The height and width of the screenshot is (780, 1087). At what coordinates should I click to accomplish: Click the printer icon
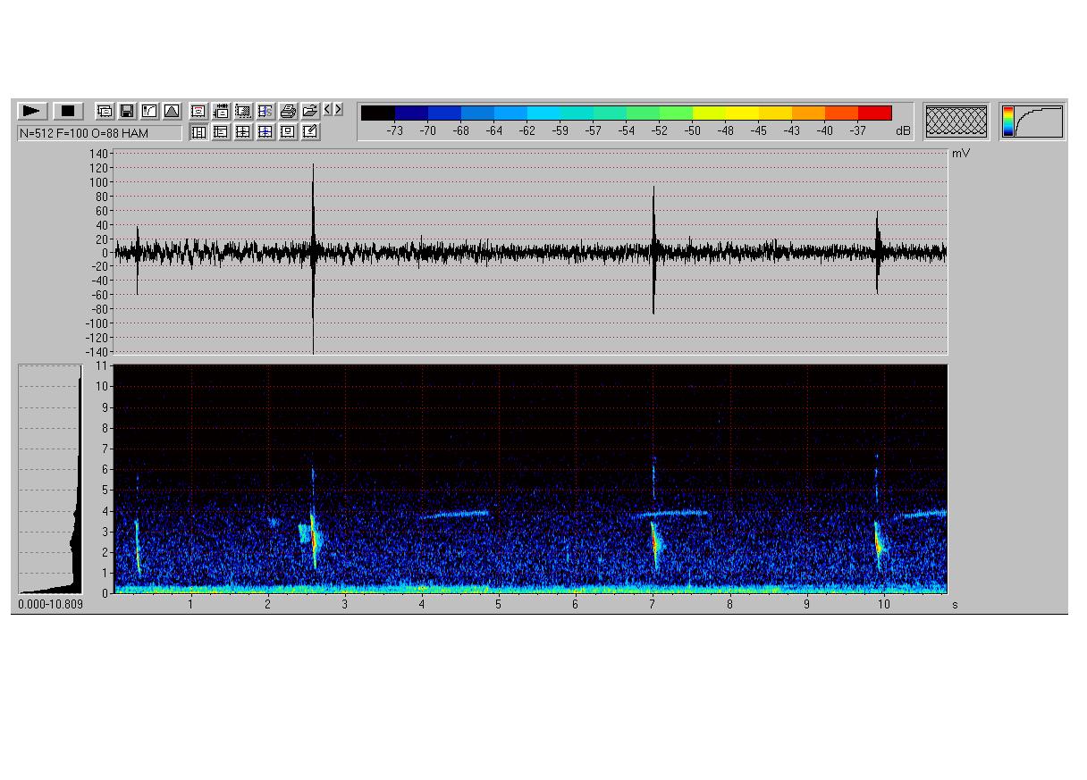(x=288, y=111)
